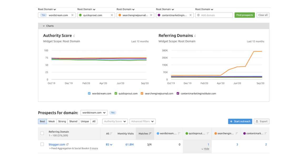Image resolution: width=299 pixels, height=156 pixels.
Task: Uncheck contentmarketinginstitute.com in chart legend
Action: click(178, 93)
